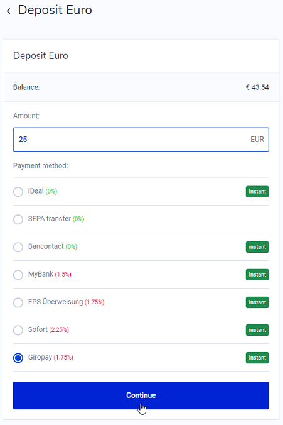283x425 pixels.
Task: Click the Continue button
Action: pyautogui.click(x=141, y=395)
